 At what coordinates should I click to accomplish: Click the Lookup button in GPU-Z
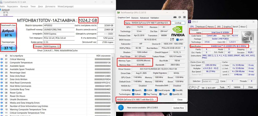pyautogui.click(x=178, y=23)
